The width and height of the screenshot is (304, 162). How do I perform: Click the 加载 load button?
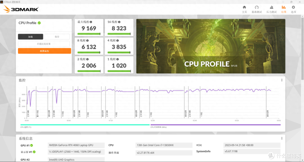(30, 37)
